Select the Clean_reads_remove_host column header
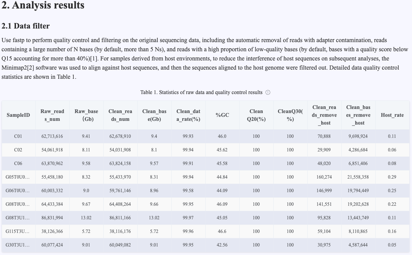This screenshot has width=412, height=255. (x=324, y=115)
